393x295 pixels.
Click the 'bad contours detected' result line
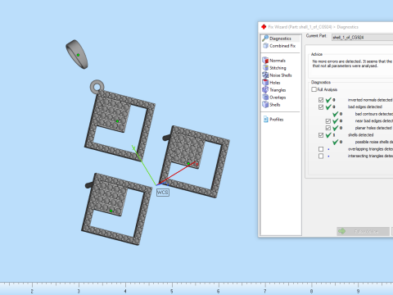(373, 114)
